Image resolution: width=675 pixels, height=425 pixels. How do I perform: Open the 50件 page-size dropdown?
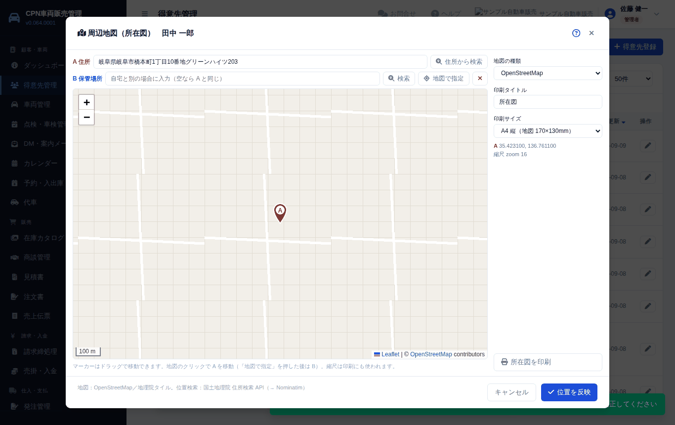632,79
